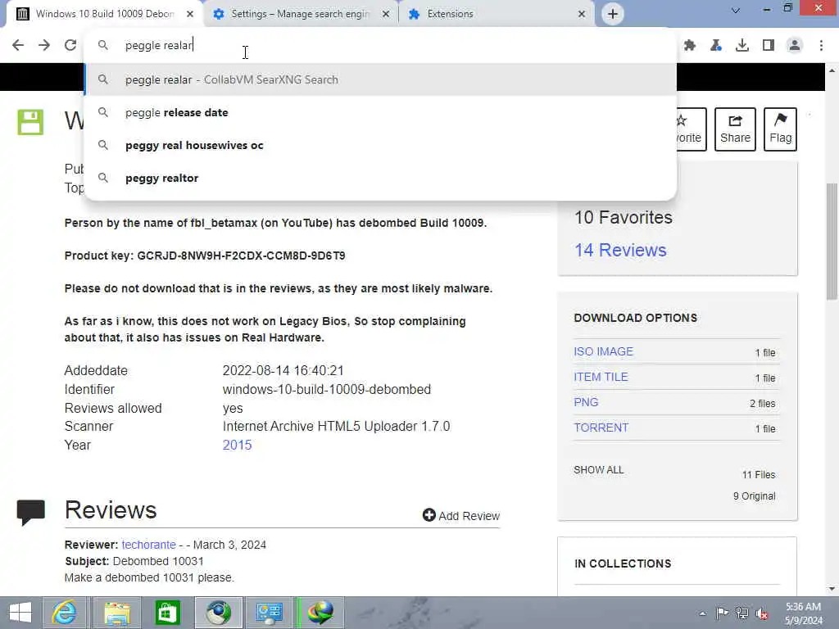This screenshot has width=839, height=629.
Task: Close the Settings search engines tab
Action: tap(386, 14)
